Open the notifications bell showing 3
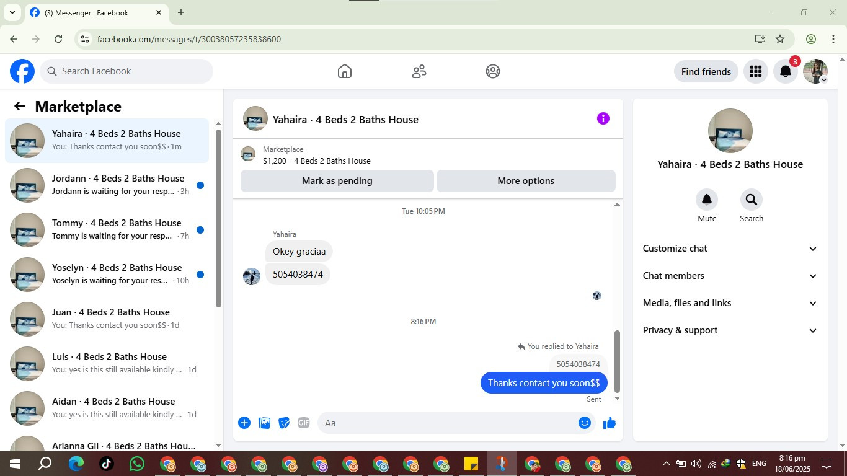 click(785, 71)
